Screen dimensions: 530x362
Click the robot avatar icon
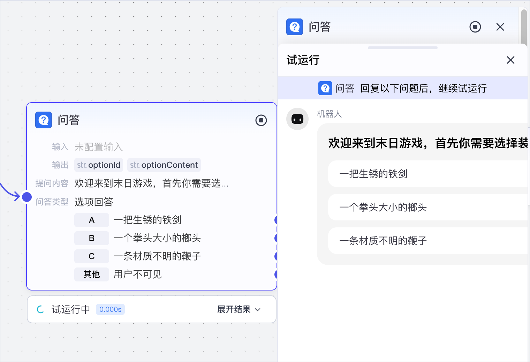[297, 119]
